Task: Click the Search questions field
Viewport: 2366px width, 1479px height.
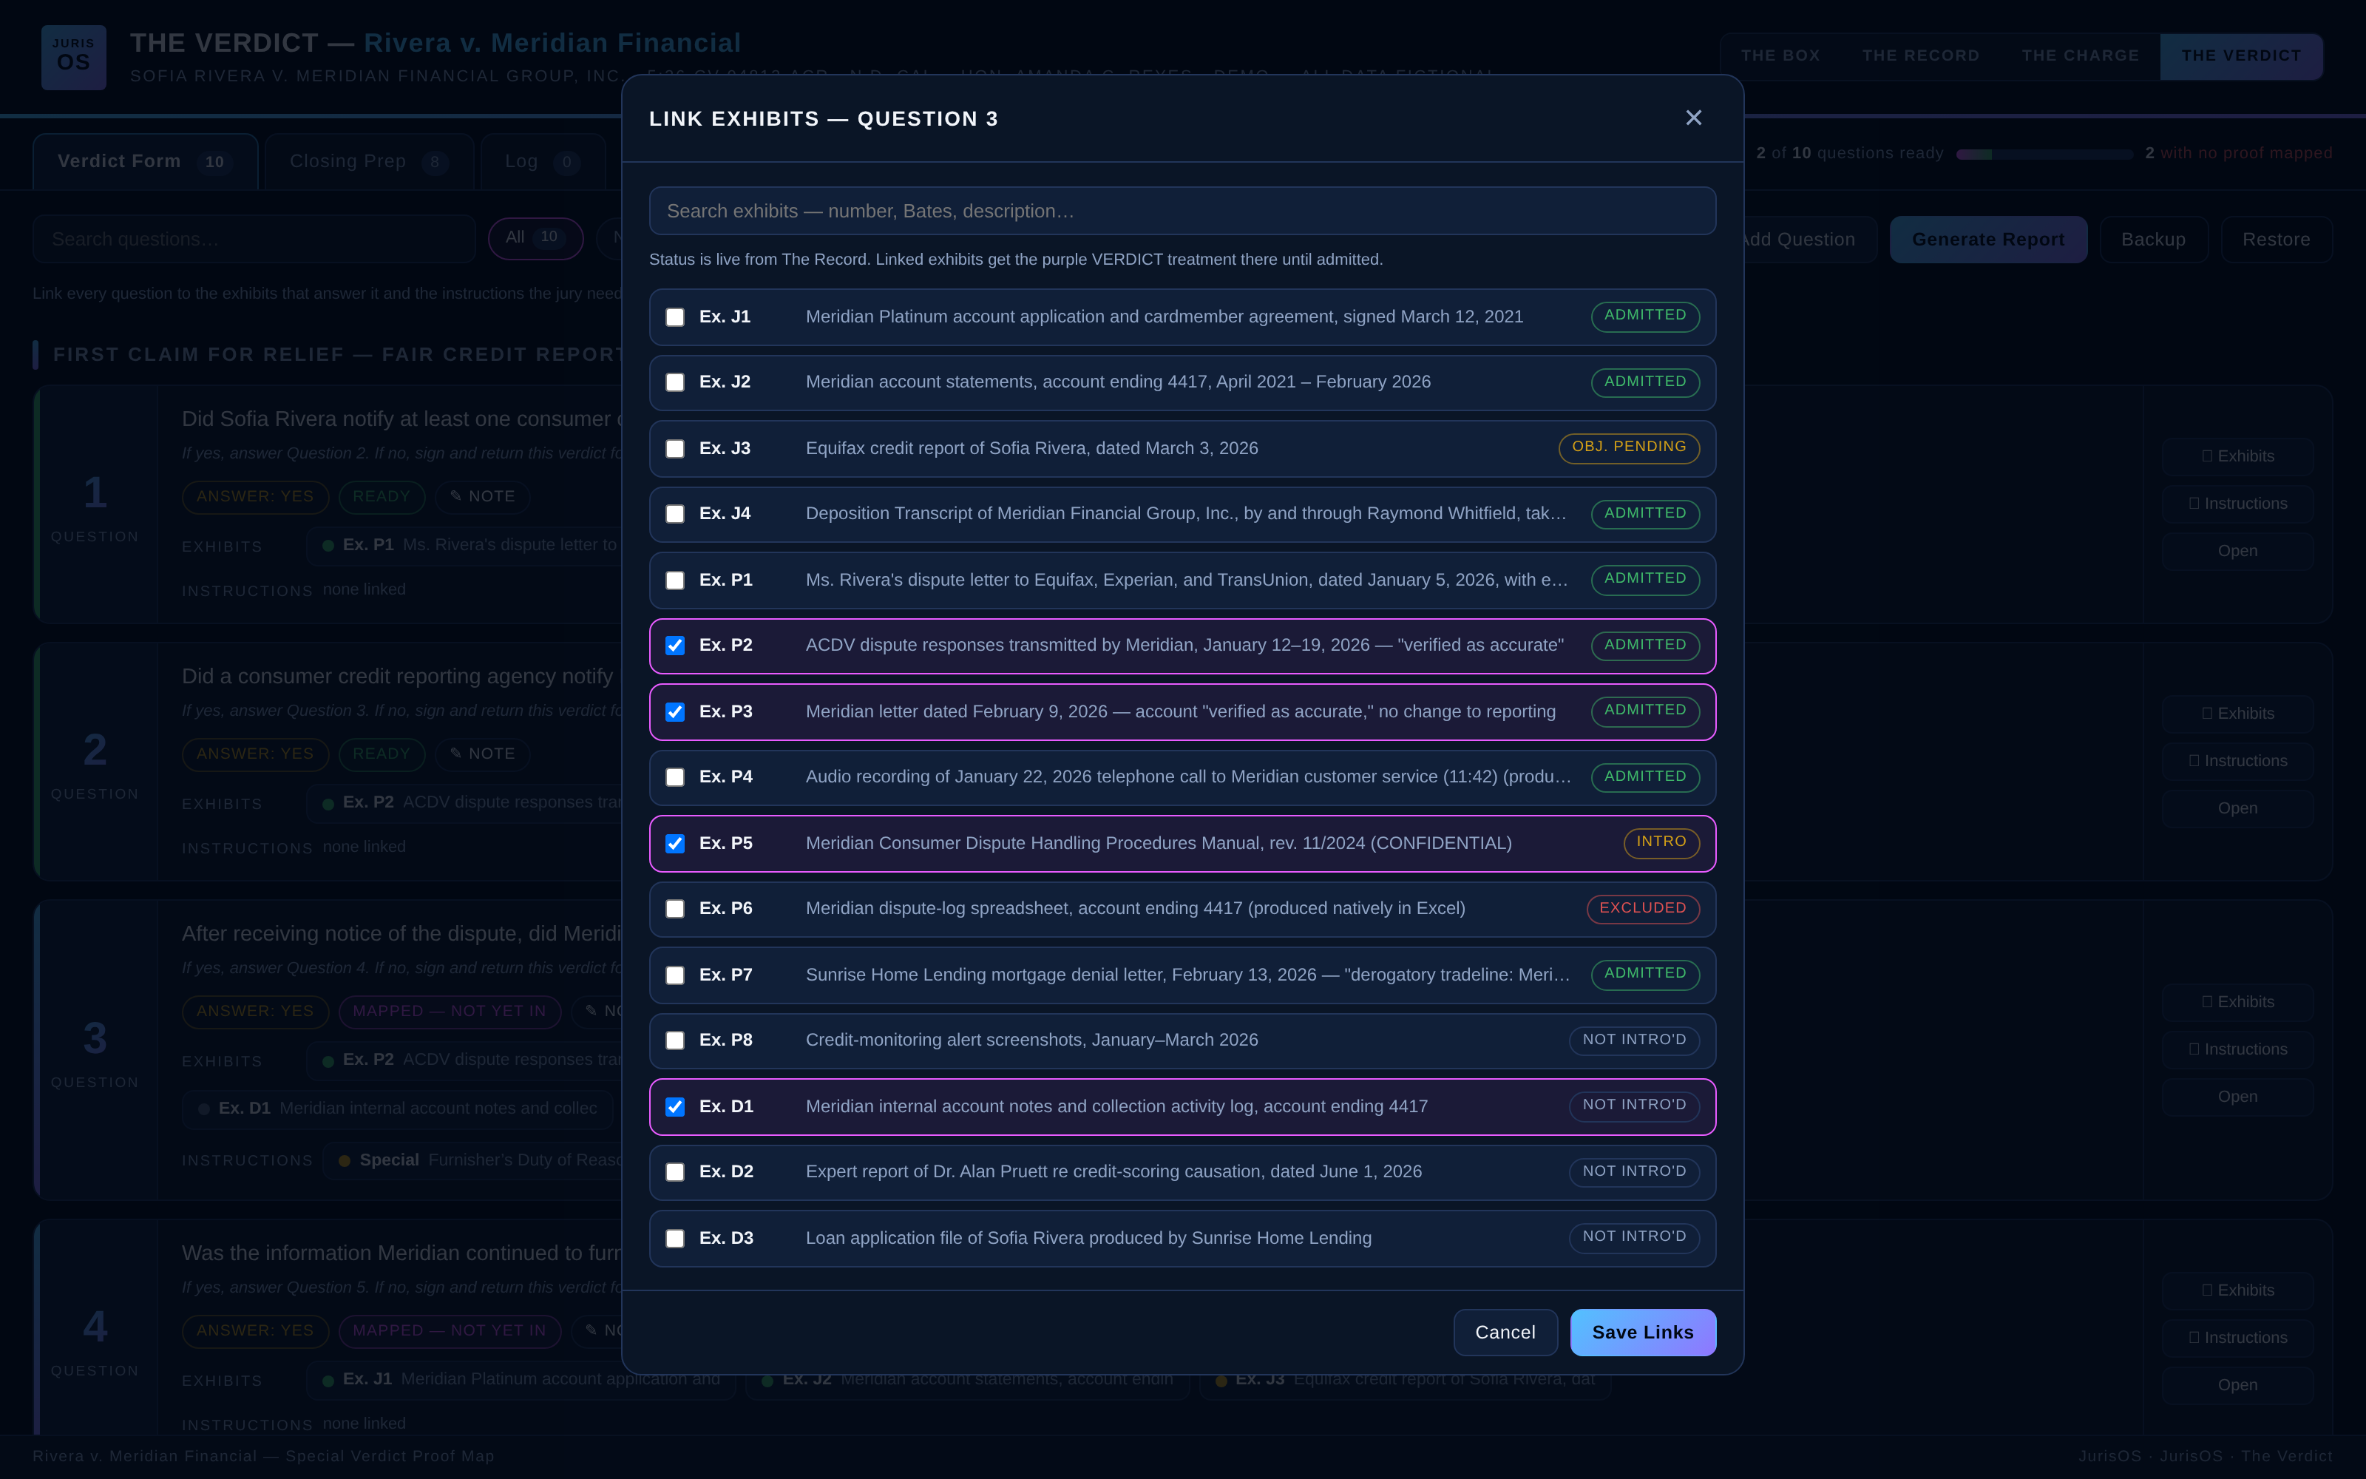Action: (254, 240)
